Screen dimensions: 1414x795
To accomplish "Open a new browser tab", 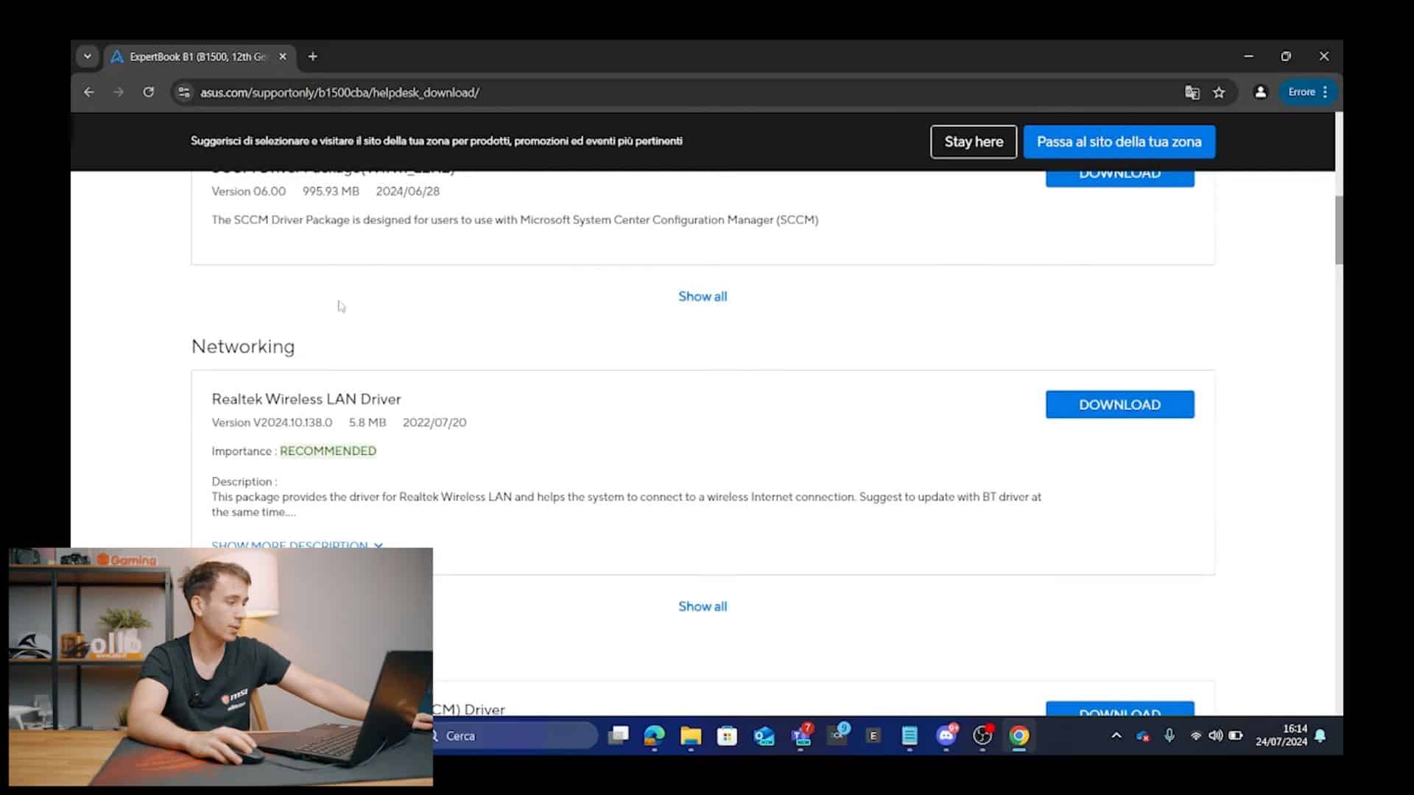I will coord(312,57).
